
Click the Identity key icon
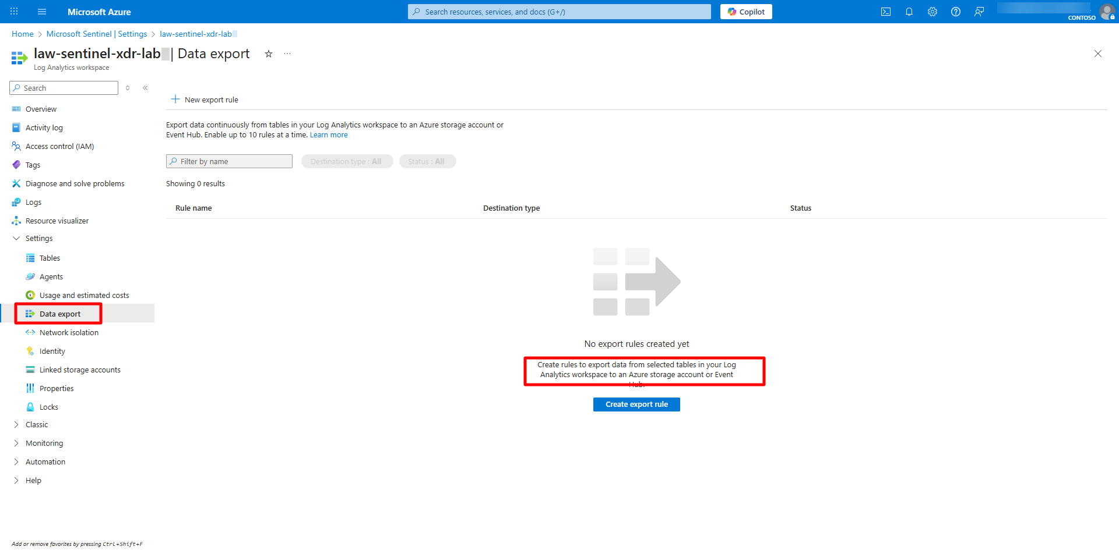[30, 351]
